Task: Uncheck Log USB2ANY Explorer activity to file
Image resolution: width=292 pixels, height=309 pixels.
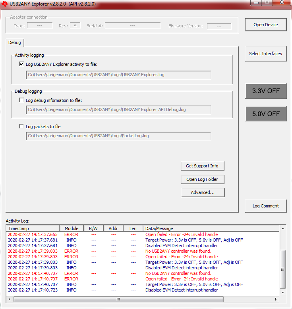Action: (x=21, y=64)
